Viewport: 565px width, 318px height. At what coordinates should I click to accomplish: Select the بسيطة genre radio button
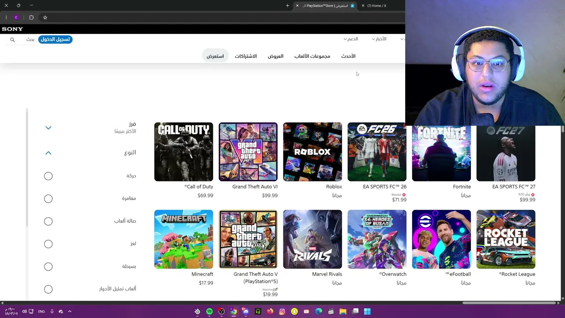(48, 266)
